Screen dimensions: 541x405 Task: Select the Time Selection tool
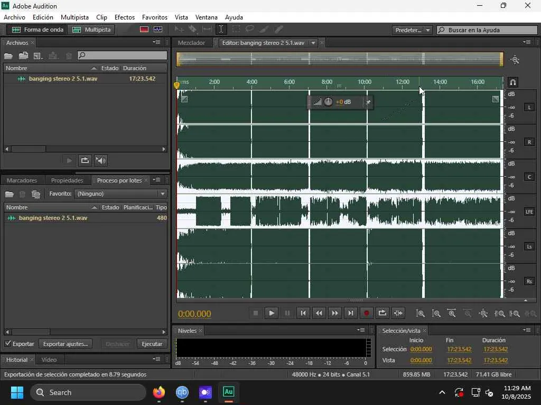[x=221, y=30]
